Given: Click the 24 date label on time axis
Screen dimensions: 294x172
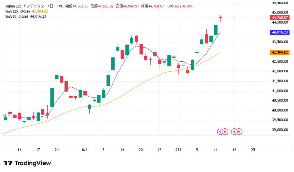Looking at the screenshot, I should (57, 150).
